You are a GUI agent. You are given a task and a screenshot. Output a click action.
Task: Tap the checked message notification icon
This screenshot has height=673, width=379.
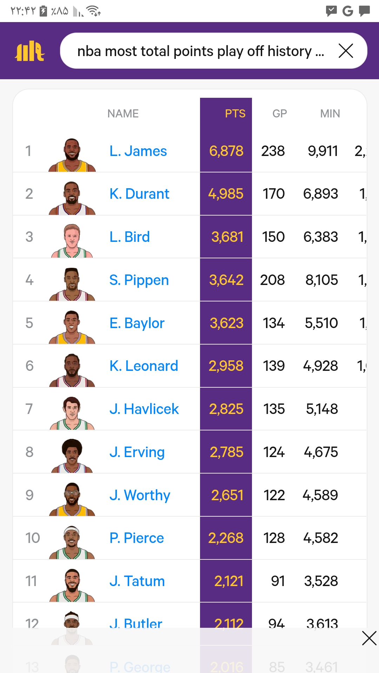pos(331,11)
